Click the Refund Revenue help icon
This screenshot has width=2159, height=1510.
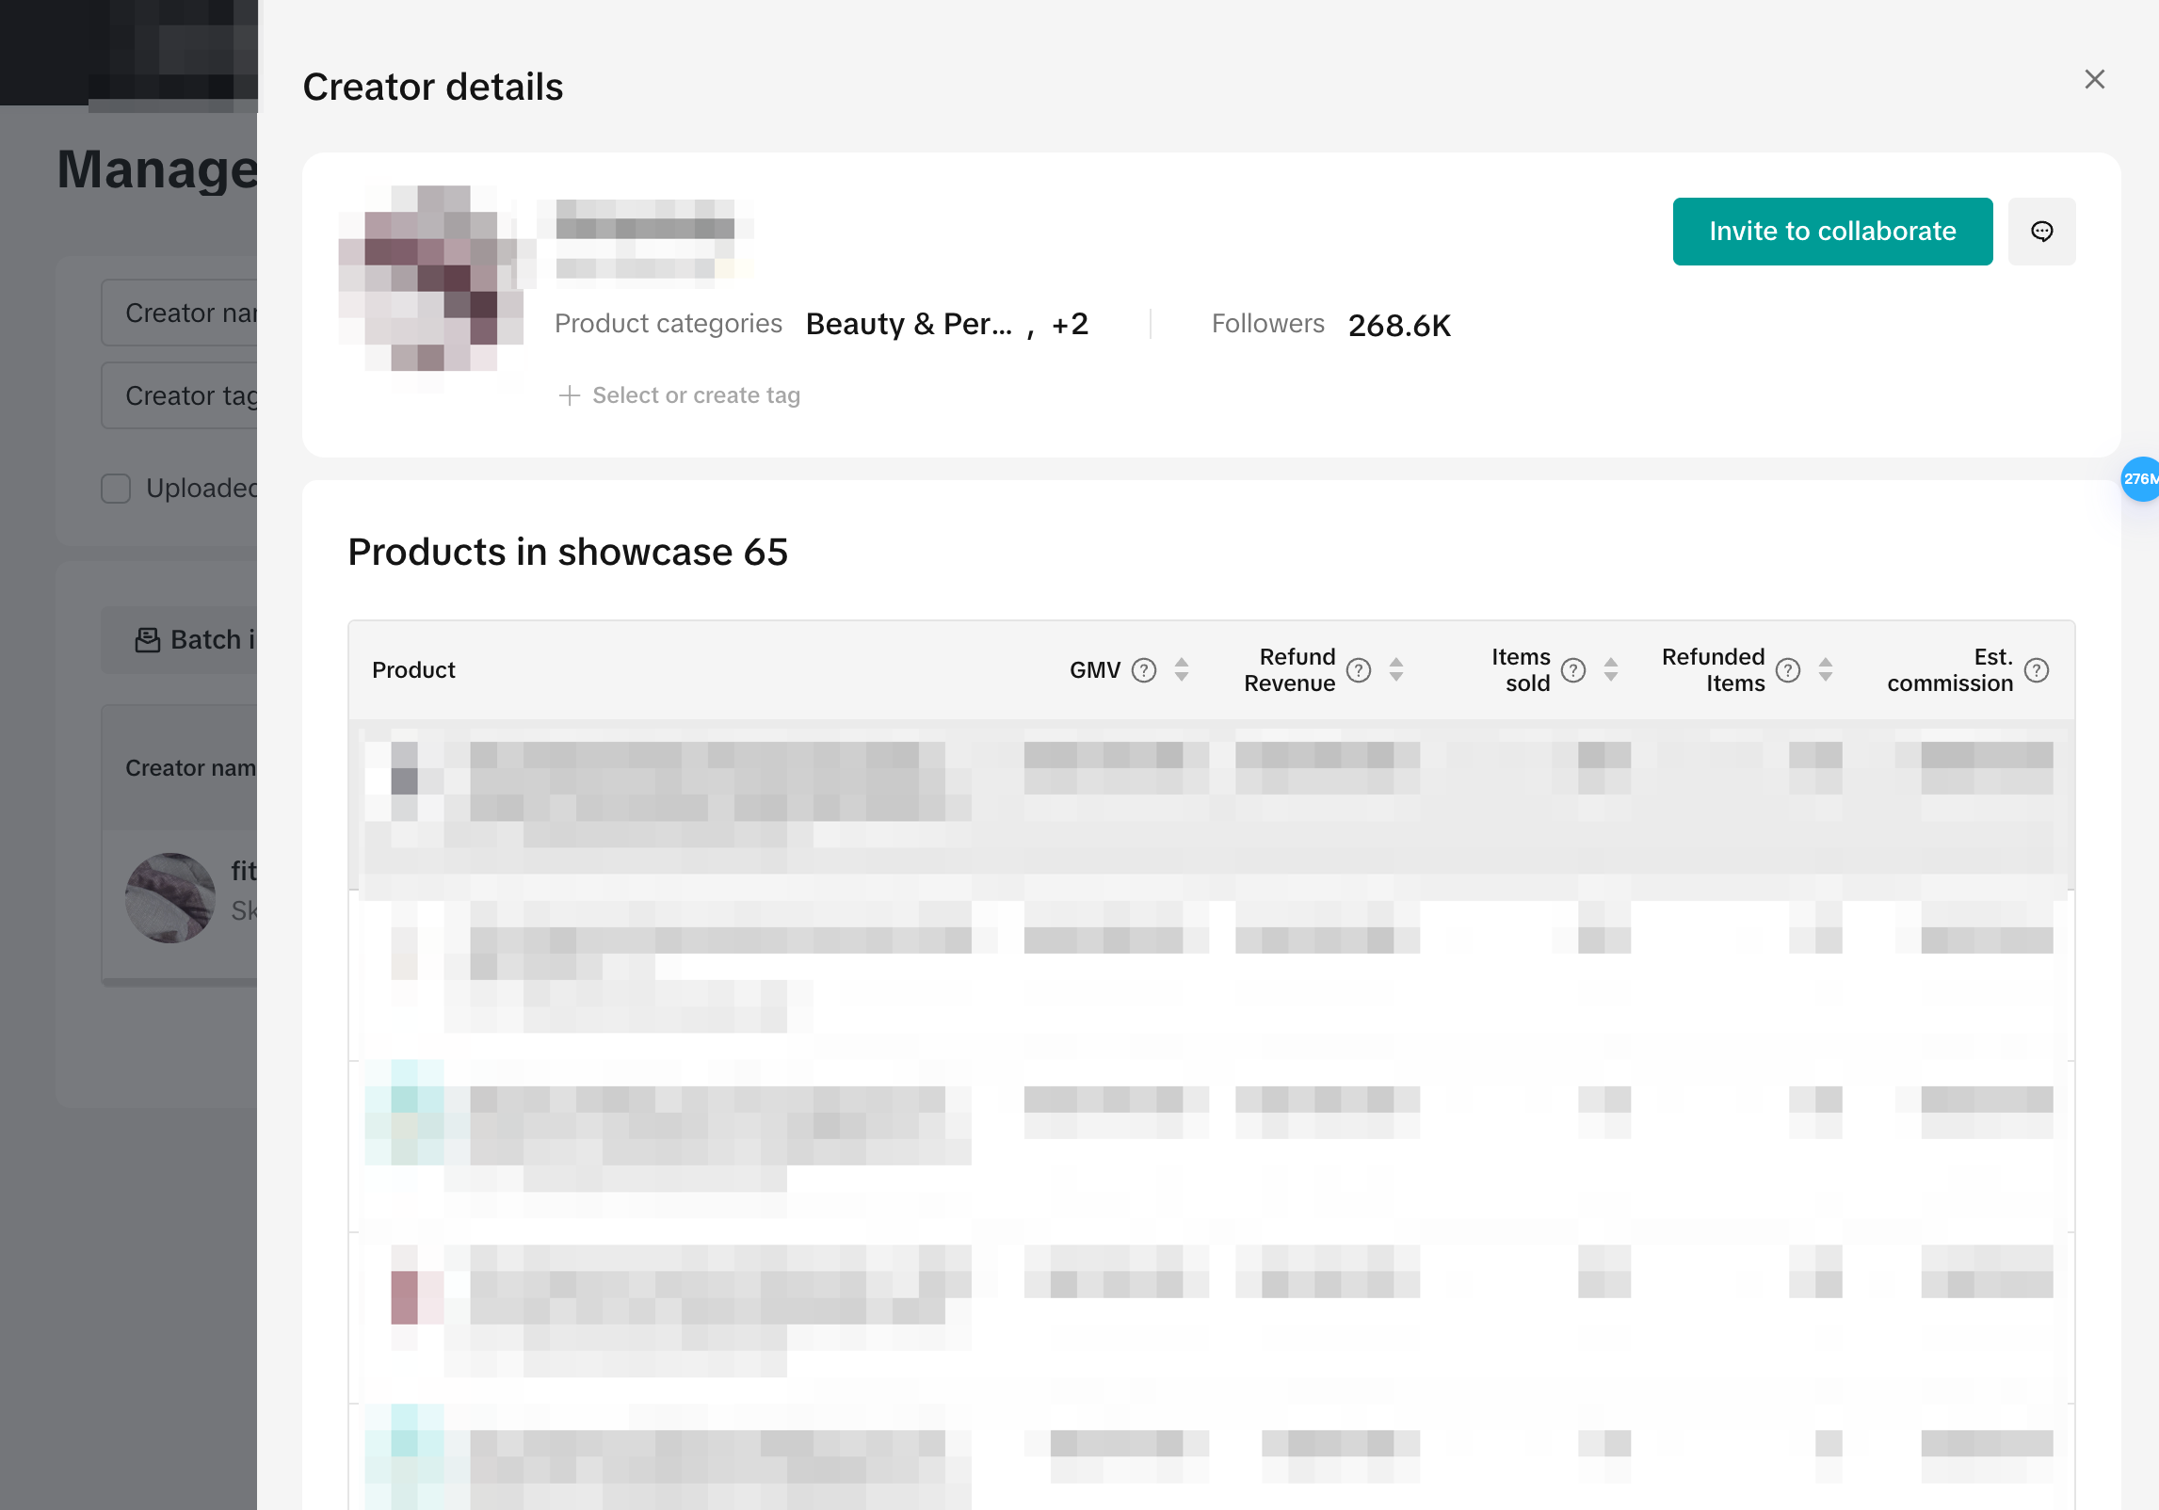point(1359,670)
